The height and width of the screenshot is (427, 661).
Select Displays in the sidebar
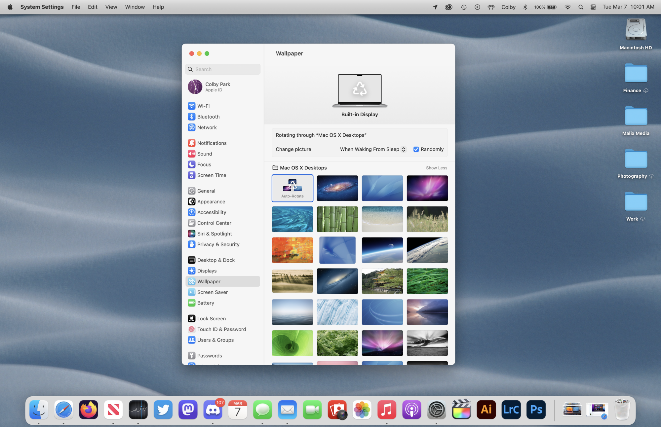207,271
